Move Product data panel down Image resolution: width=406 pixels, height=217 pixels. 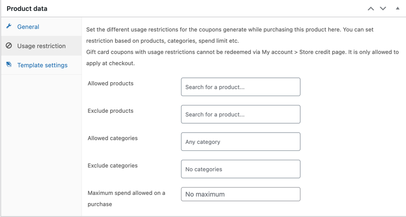click(383, 8)
